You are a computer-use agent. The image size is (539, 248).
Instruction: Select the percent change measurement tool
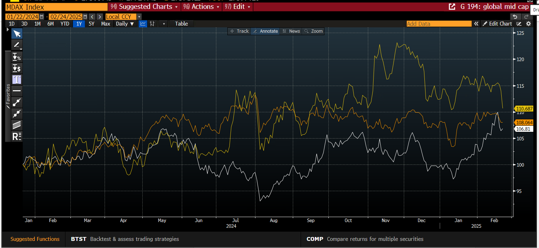click(x=17, y=56)
